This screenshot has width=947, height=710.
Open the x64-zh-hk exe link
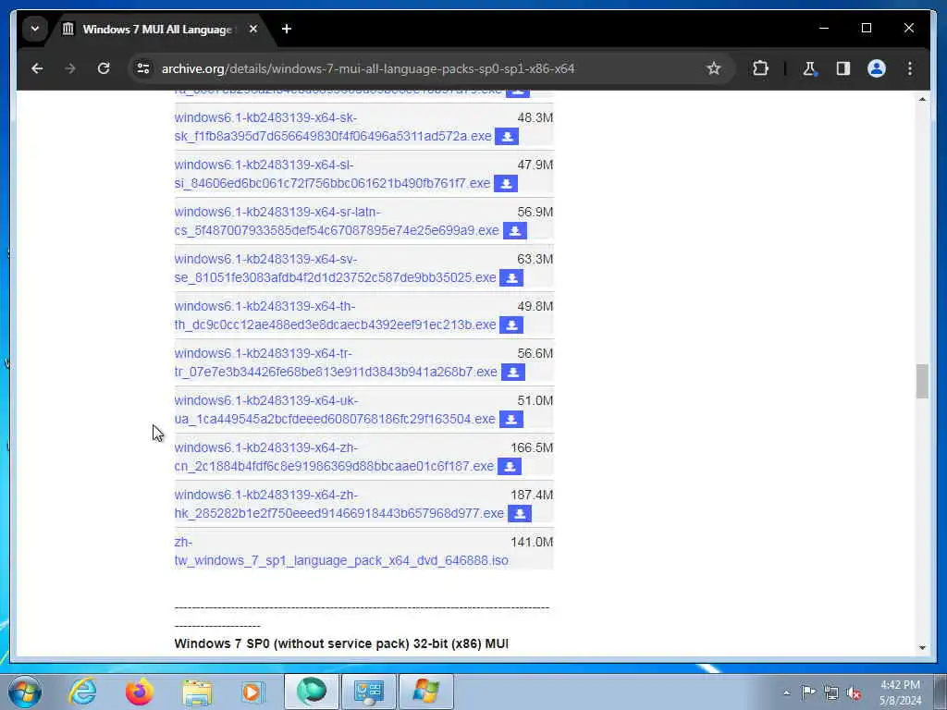[338, 504]
